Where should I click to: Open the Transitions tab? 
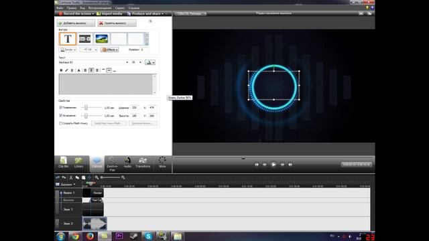pyautogui.click(x=143, y=162)
